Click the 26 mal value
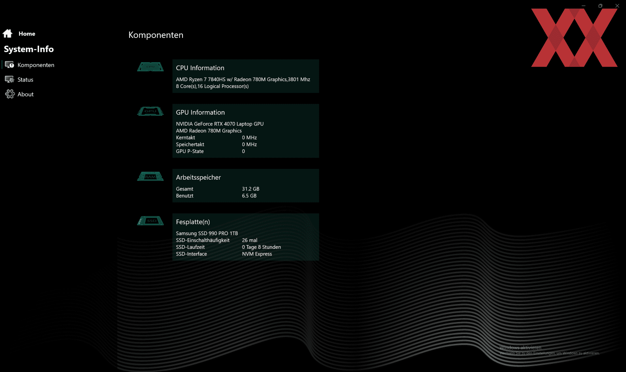Screen dimensions: 626x372 click(250, 240)
